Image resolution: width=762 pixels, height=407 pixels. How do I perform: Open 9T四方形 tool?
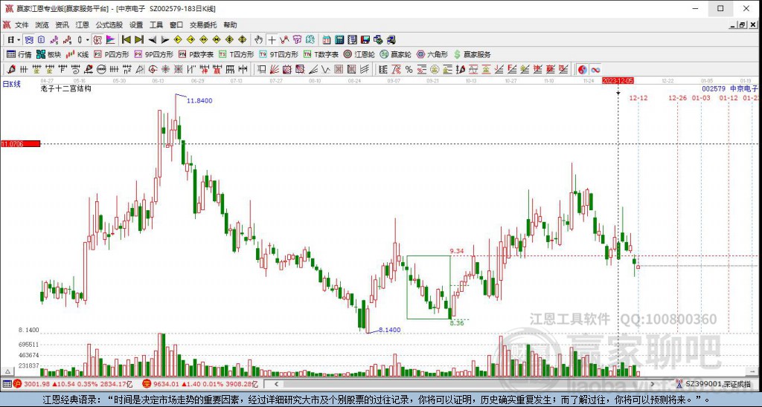[x=278, y=54]
